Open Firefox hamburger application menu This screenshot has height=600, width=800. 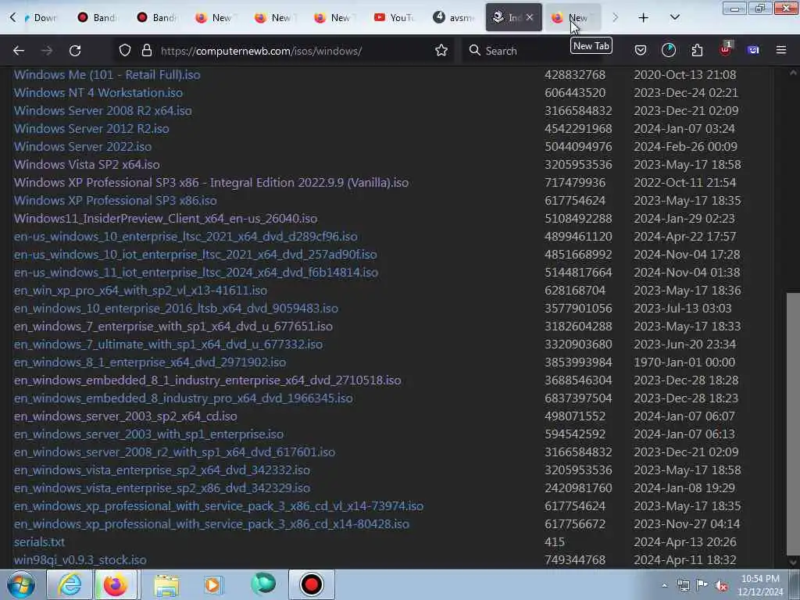pos(781,50)
